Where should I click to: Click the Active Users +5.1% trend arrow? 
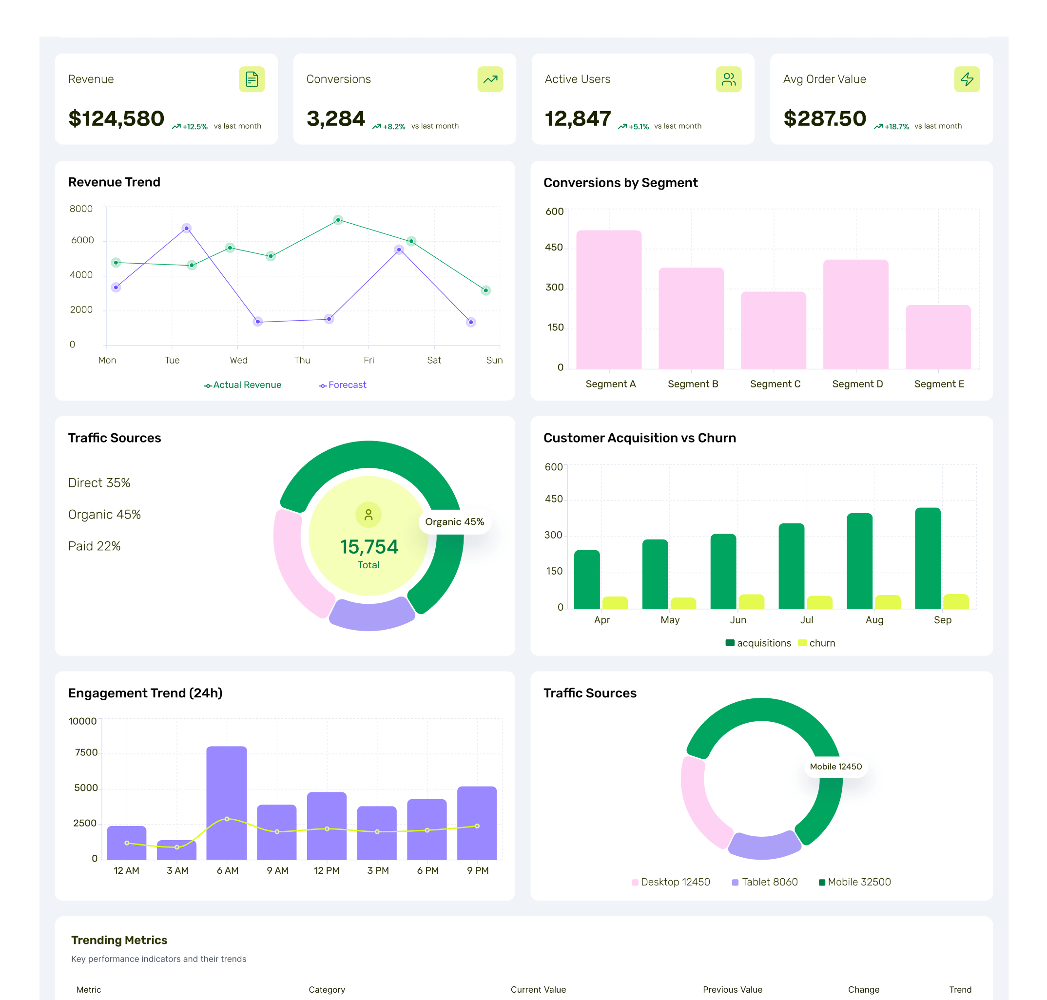622,127
